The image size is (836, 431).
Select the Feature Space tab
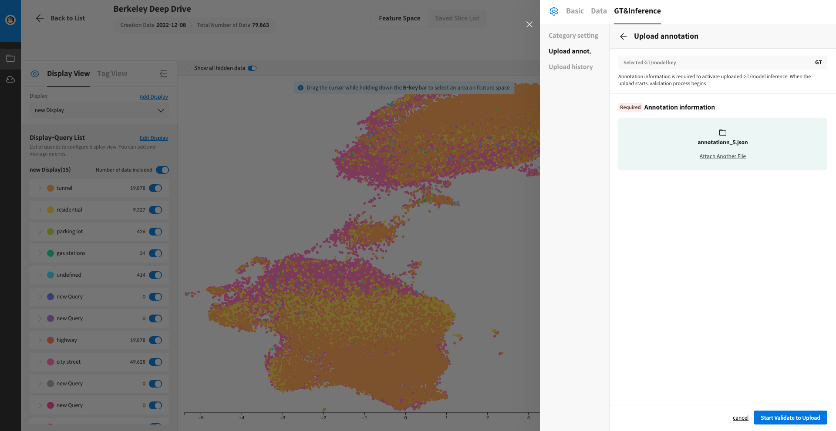coord(400,18)
